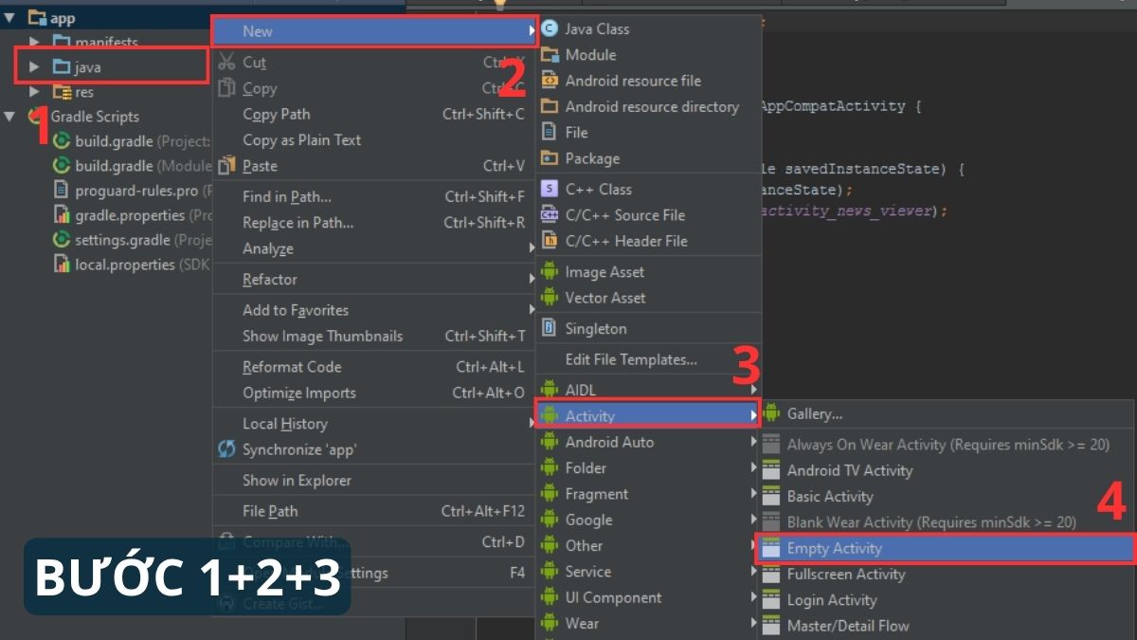This screenshot has width=1137, height=640.
Task: Expand the manifests folder arrow
Action: pos(35,43)
